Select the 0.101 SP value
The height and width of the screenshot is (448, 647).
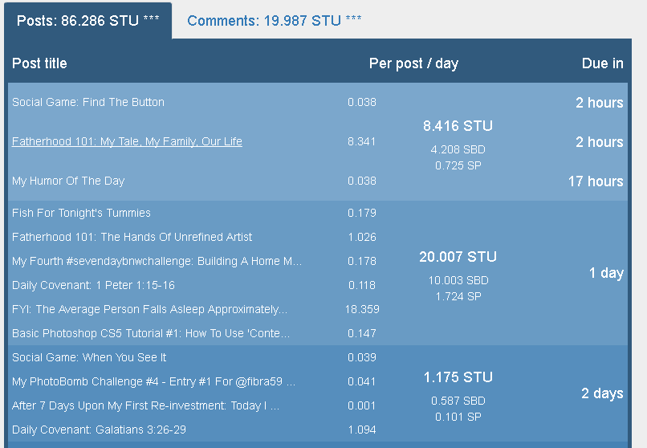[458, 417]
